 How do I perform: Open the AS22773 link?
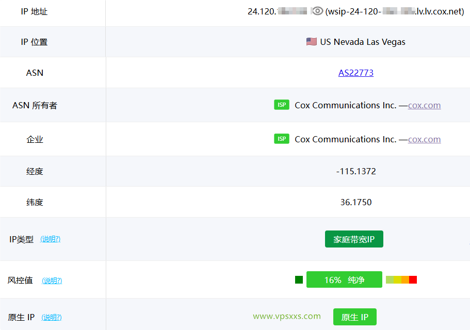click(356, 73)
